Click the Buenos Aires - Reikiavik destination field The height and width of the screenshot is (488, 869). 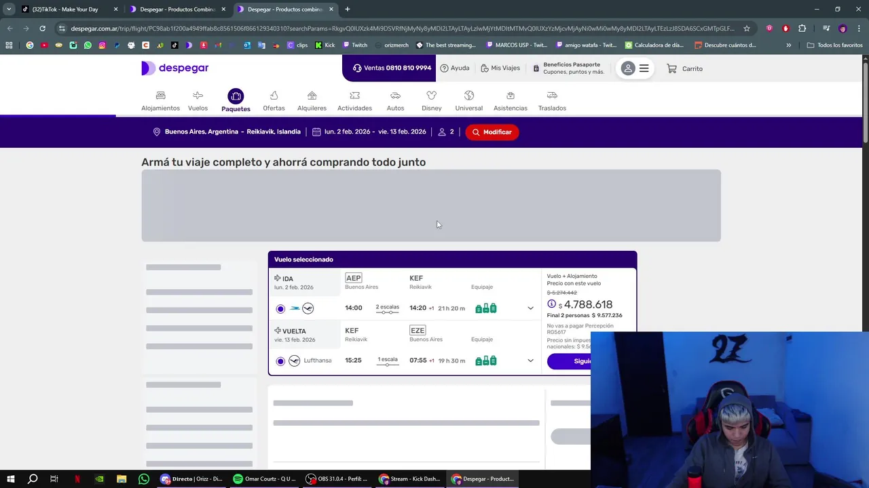click(x=226, y=131)
